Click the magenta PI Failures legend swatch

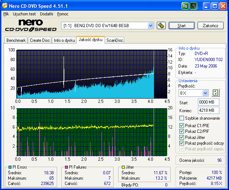pyautogui.click(x=66, y=167)
